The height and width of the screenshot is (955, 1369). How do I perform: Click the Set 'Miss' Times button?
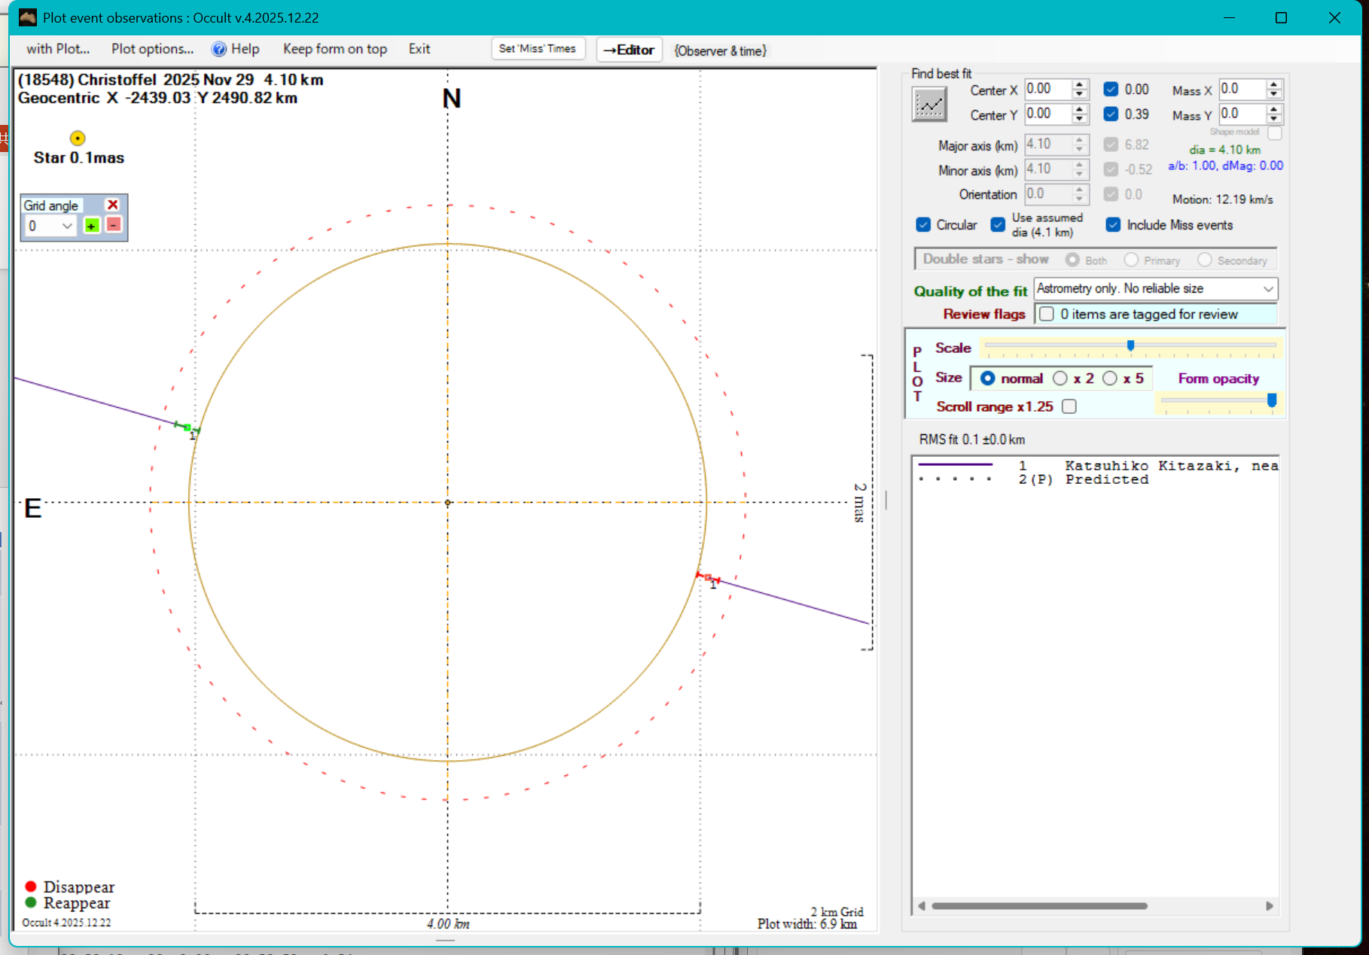coord(537,49)
